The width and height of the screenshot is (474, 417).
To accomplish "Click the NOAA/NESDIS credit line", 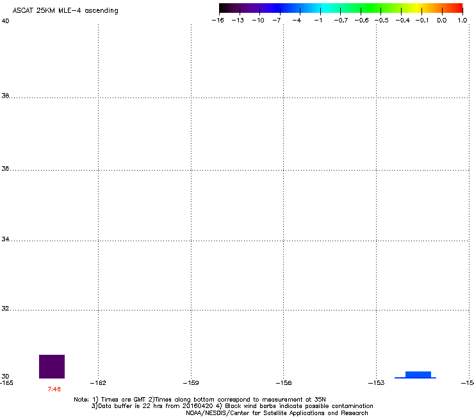I will (277, 413).
